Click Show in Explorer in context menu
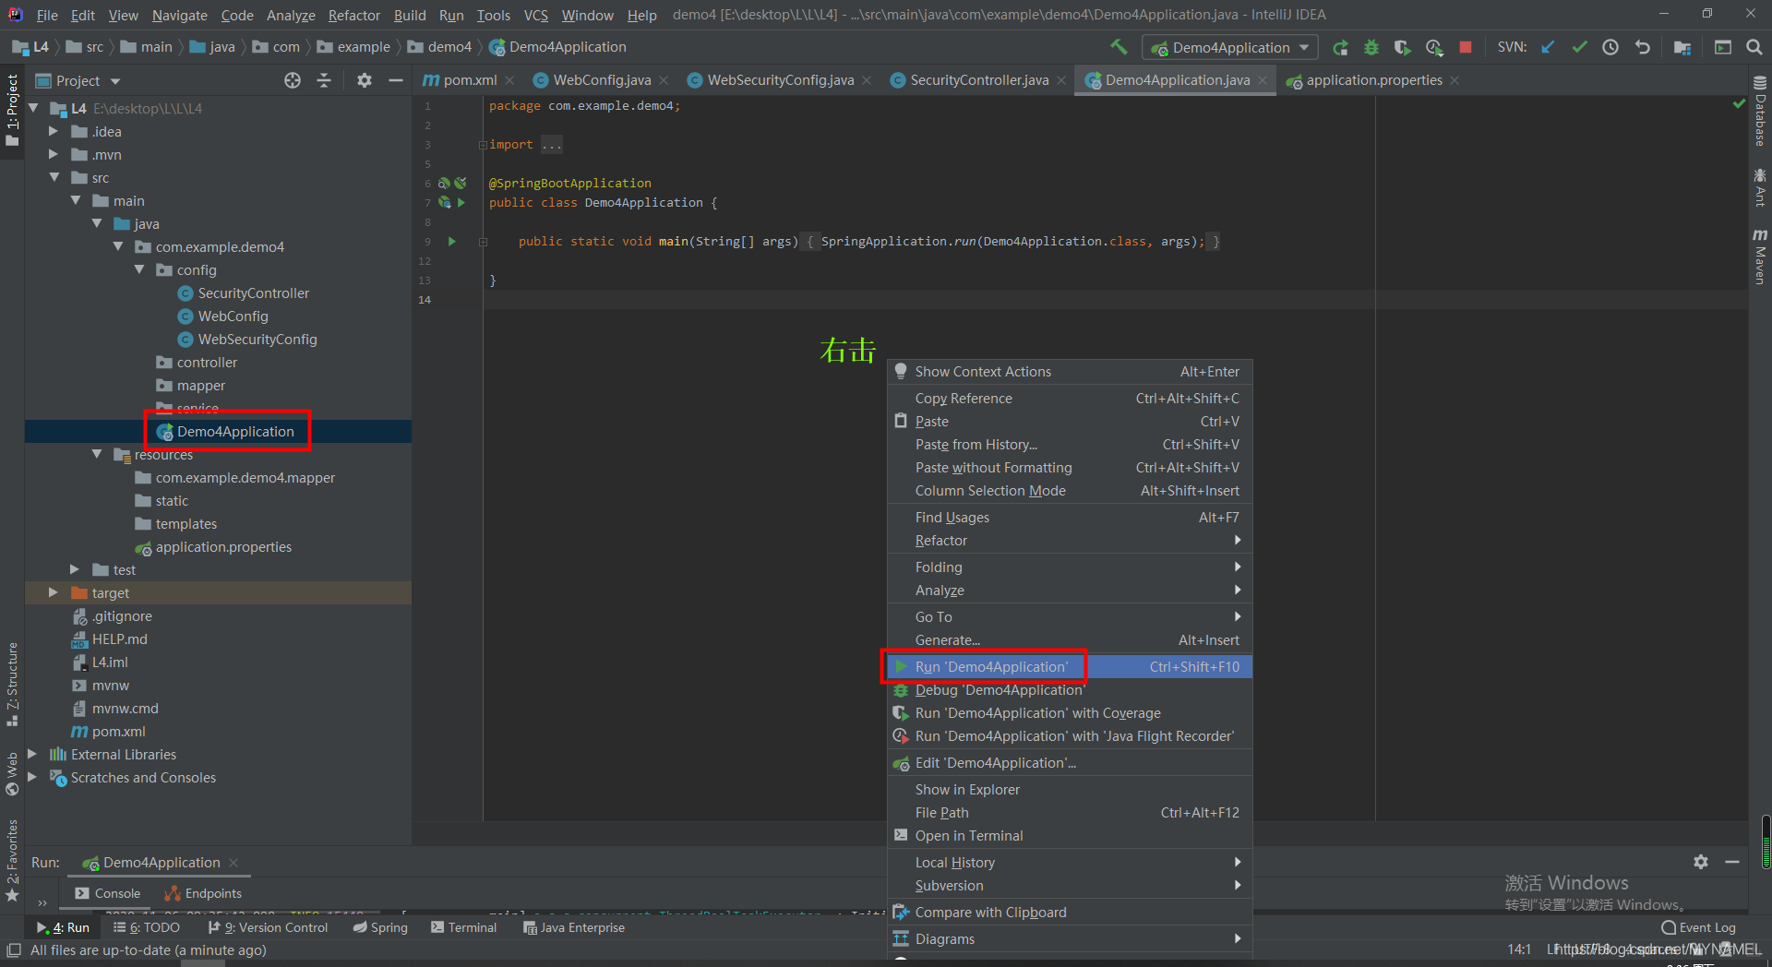 [1070, 790]
